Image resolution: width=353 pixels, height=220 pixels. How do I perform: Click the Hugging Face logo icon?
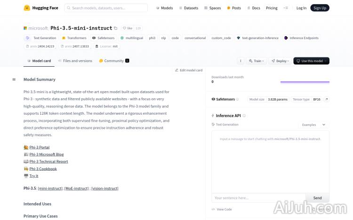click(27, 8)
